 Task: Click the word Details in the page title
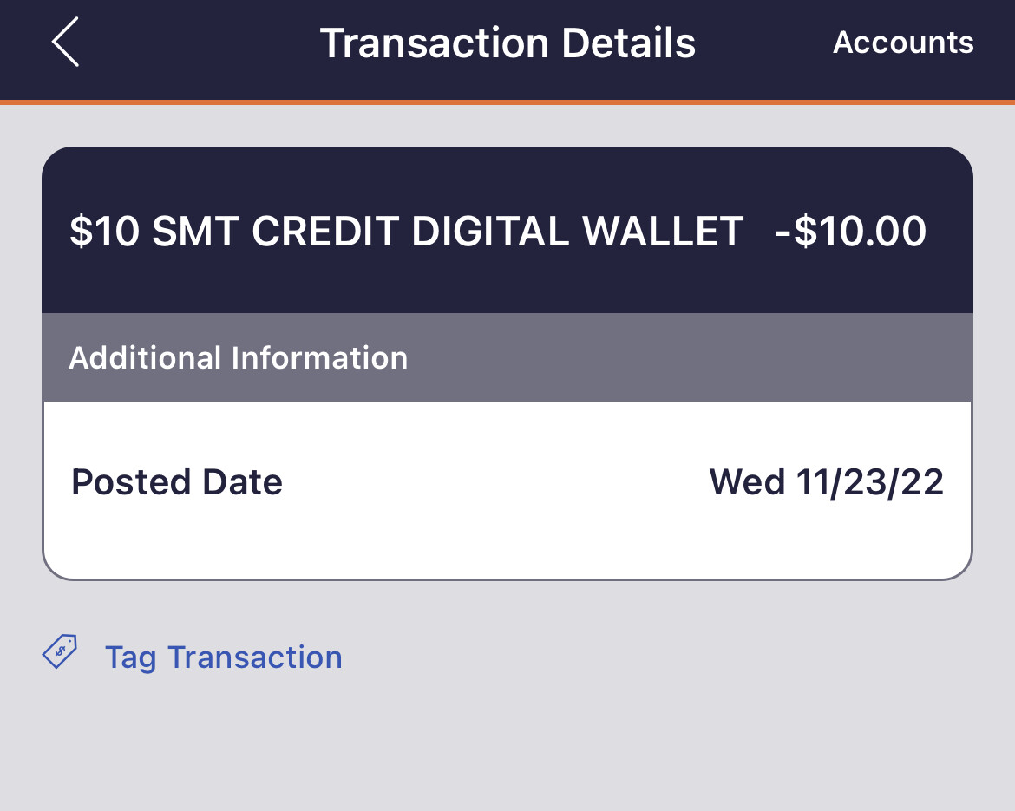[628, 43]
